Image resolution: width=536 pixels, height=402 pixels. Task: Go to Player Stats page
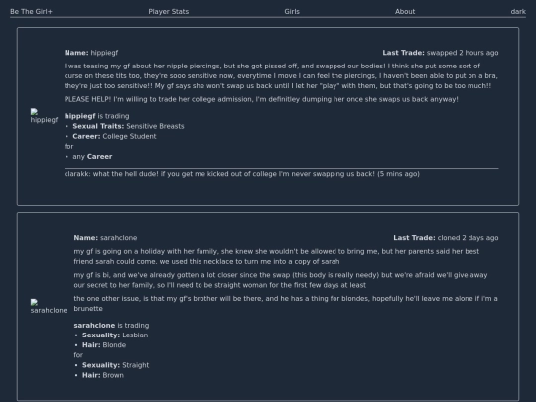point(168,11)
